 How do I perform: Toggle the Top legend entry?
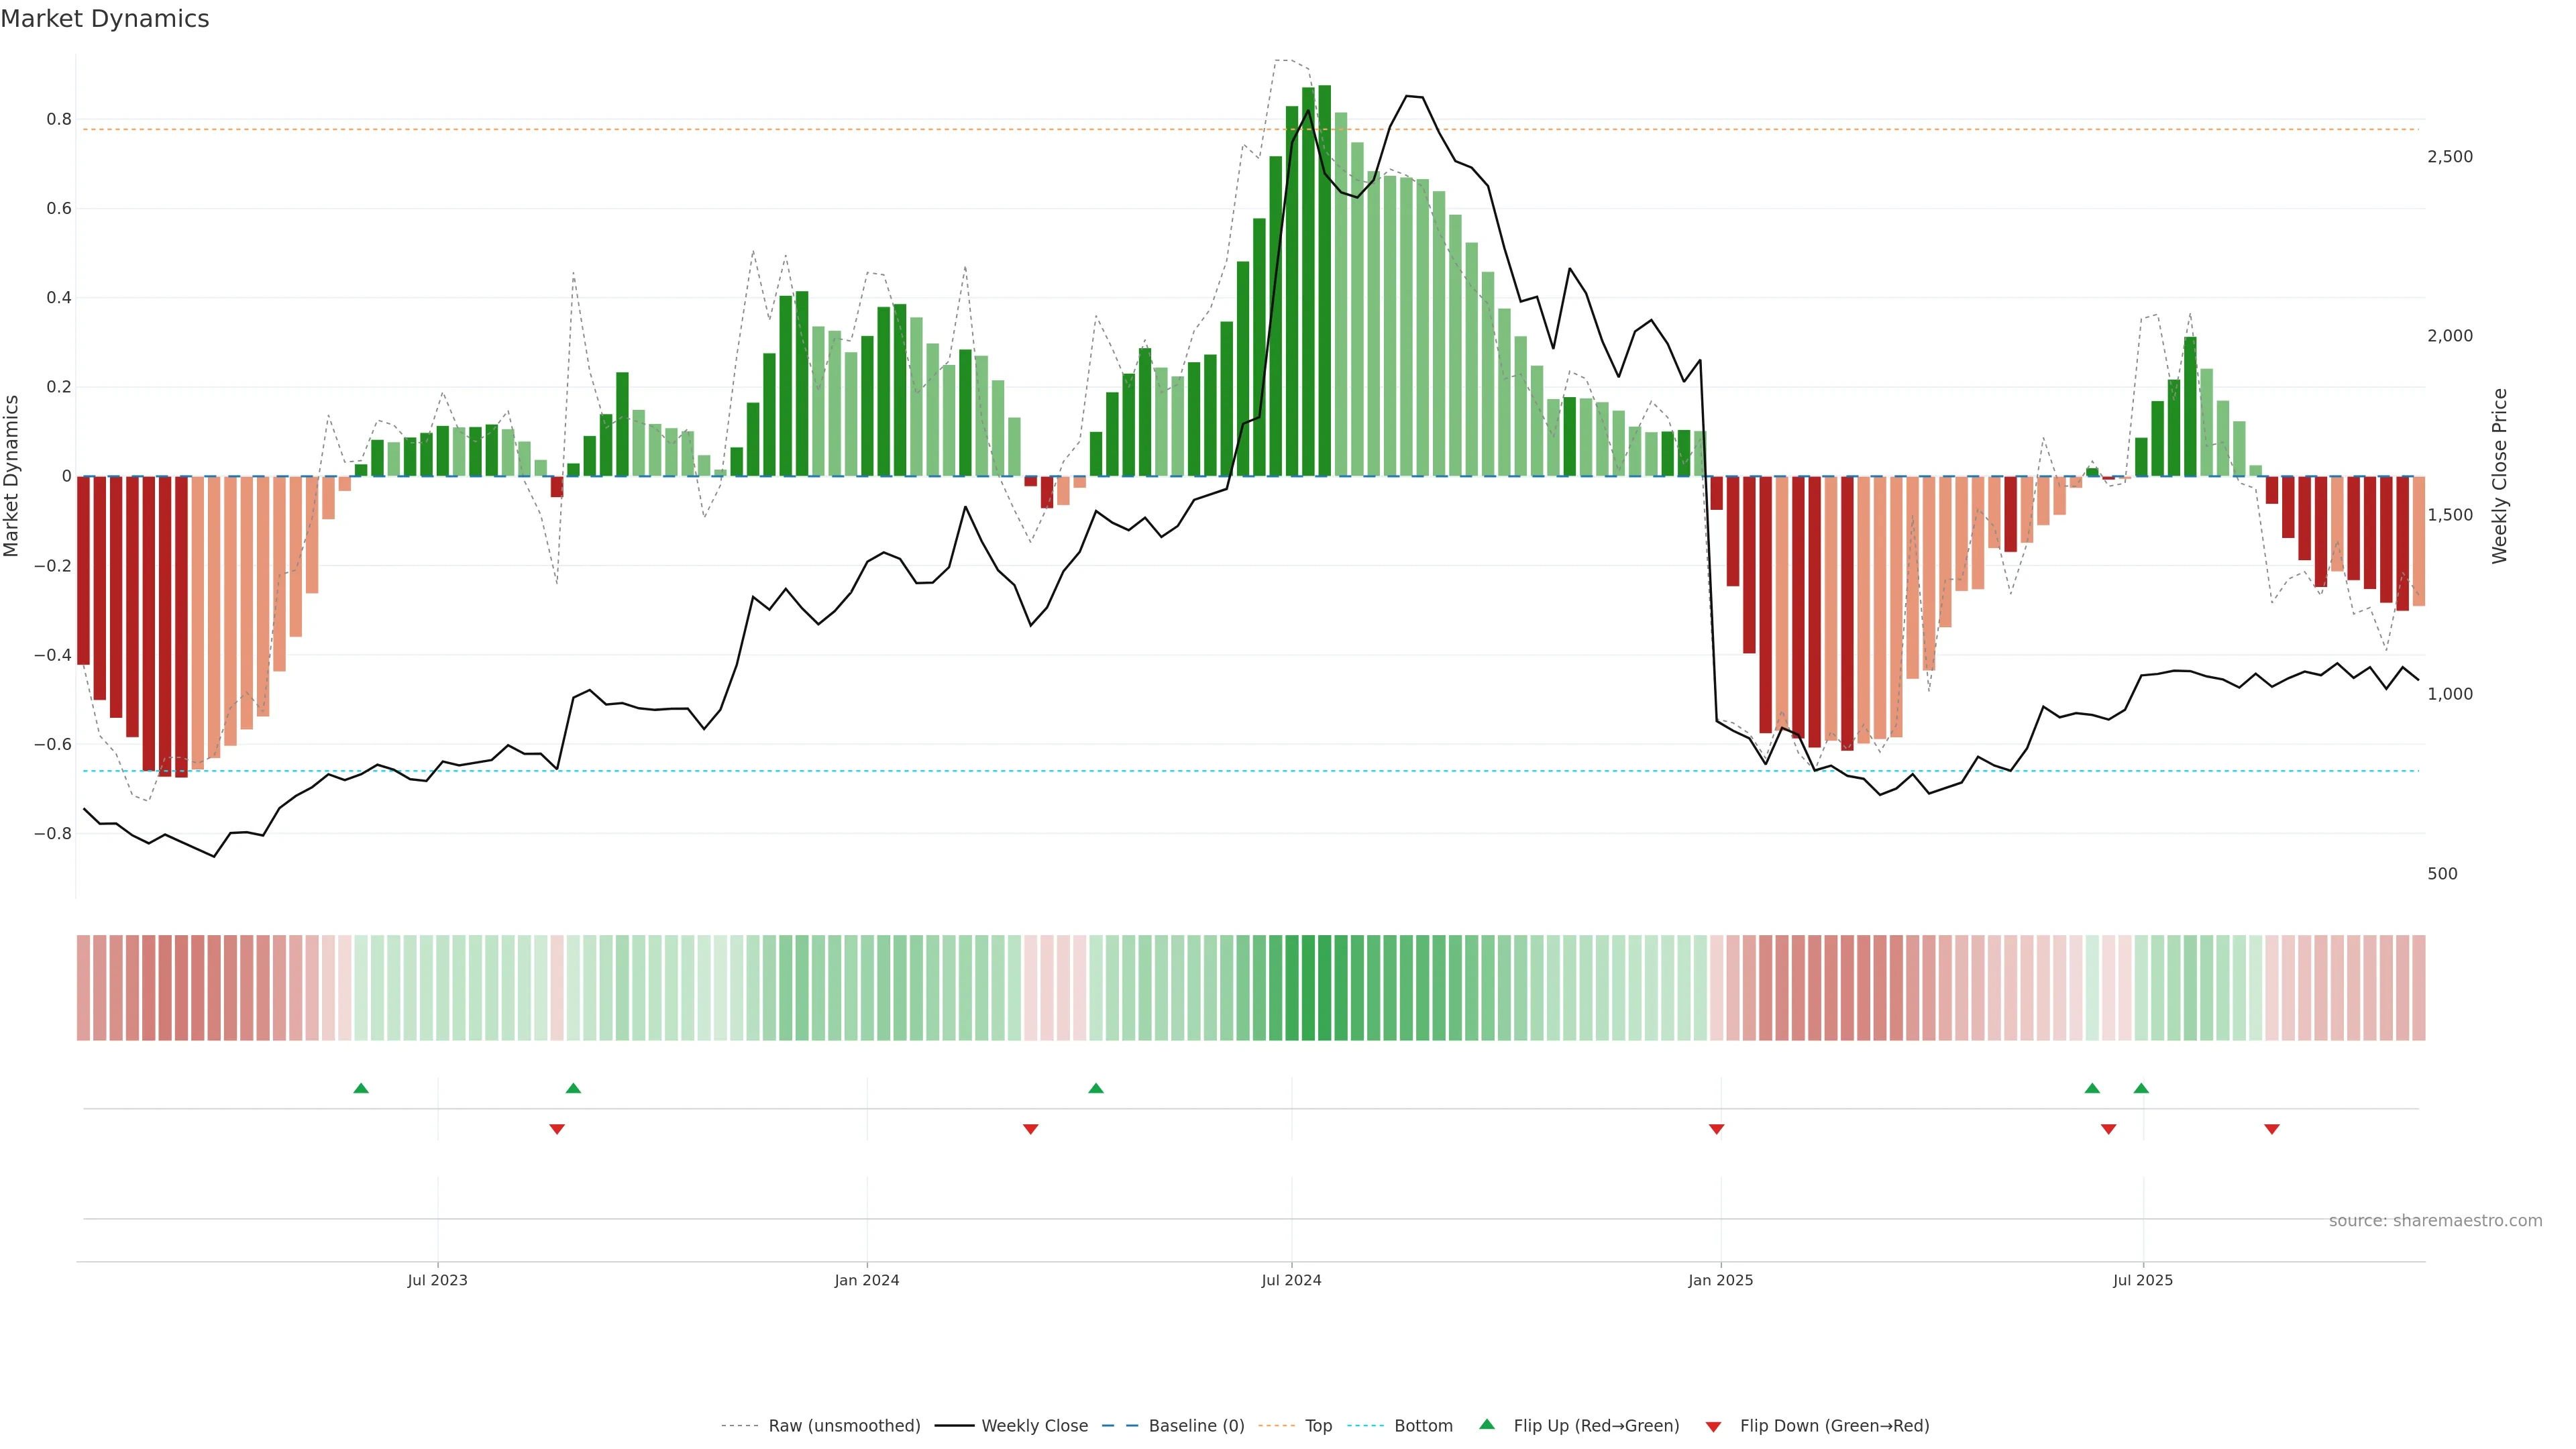click(x=1318, y=1426)
